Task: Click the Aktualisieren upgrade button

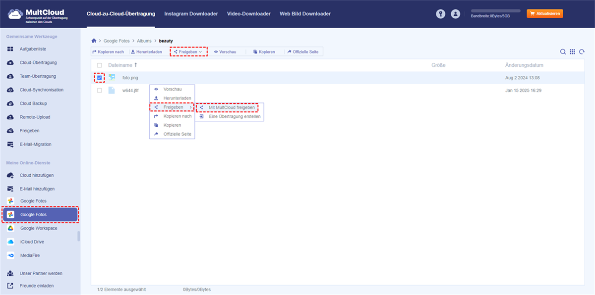Action: click(x=545, y=14)
